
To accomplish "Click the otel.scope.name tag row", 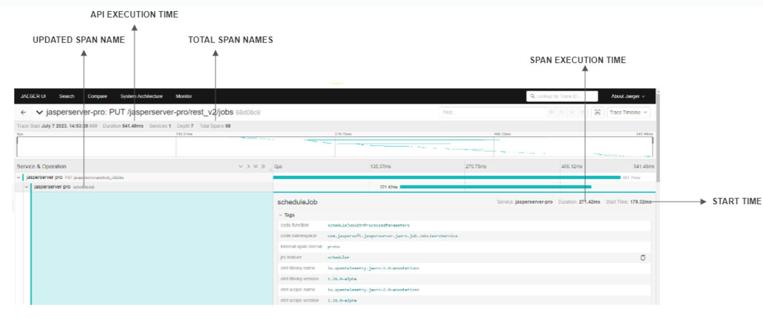I will [464, 290].
